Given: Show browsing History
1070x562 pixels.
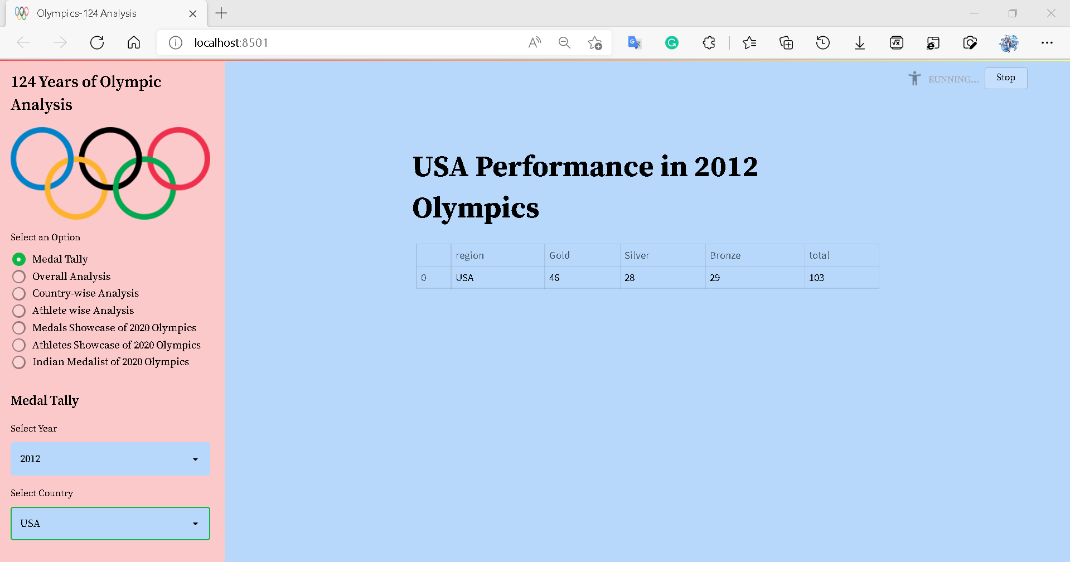Looking at the screenshot, I should [823, 43].
